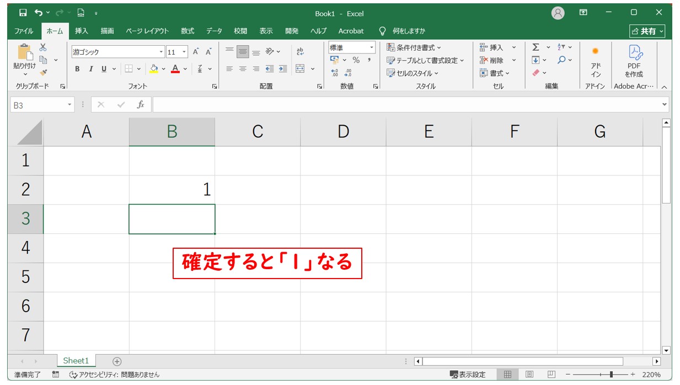Image resolution: width=680 pixels, height=385 pixels.
Task: Click the Undo arrow icon
Action: 38,13
